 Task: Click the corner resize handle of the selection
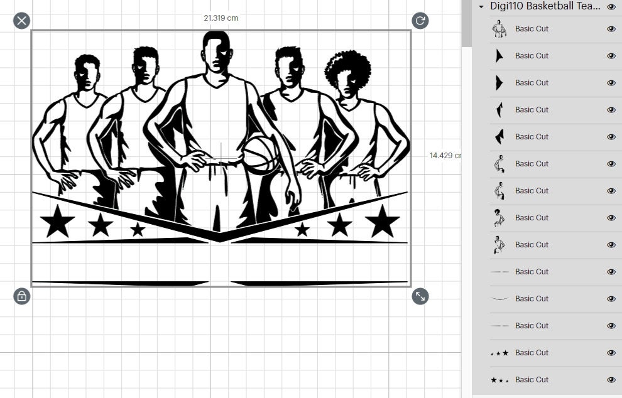[x=421, y=298]
